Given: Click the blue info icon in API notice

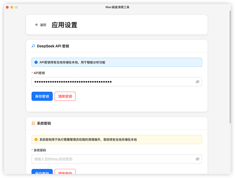Looking at the screenshot, I should pyautogui.click(x=36, y=62).
